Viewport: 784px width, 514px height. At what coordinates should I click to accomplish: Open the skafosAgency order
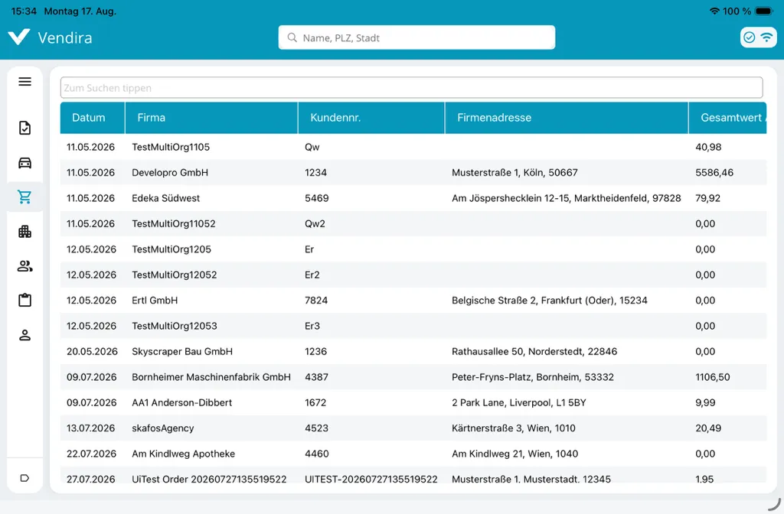click(x=413, y=428)
